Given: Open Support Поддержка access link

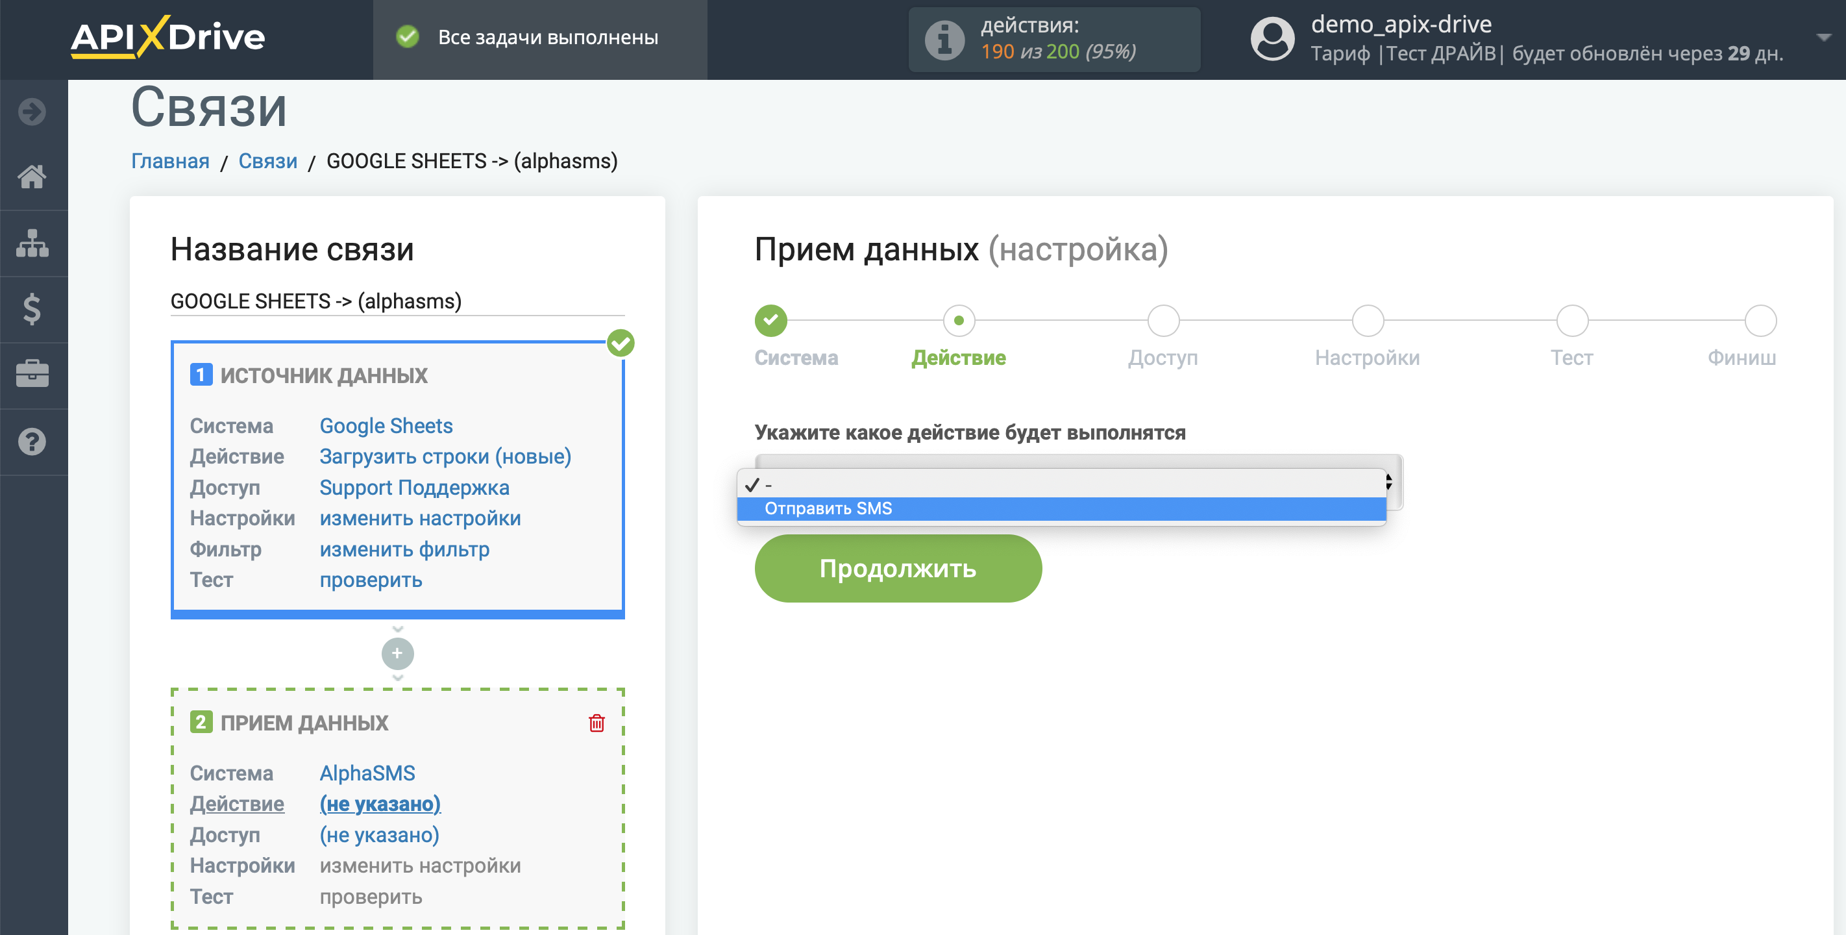Looking at the screenshot, I should click(x=414, y=488).
